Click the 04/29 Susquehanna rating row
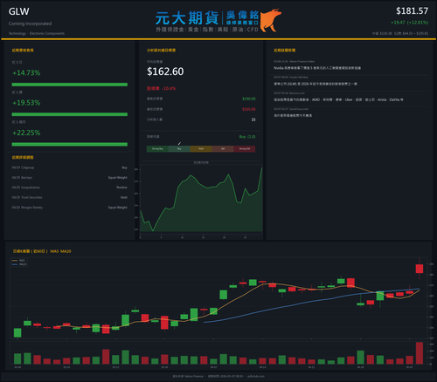 pos(70,188)
